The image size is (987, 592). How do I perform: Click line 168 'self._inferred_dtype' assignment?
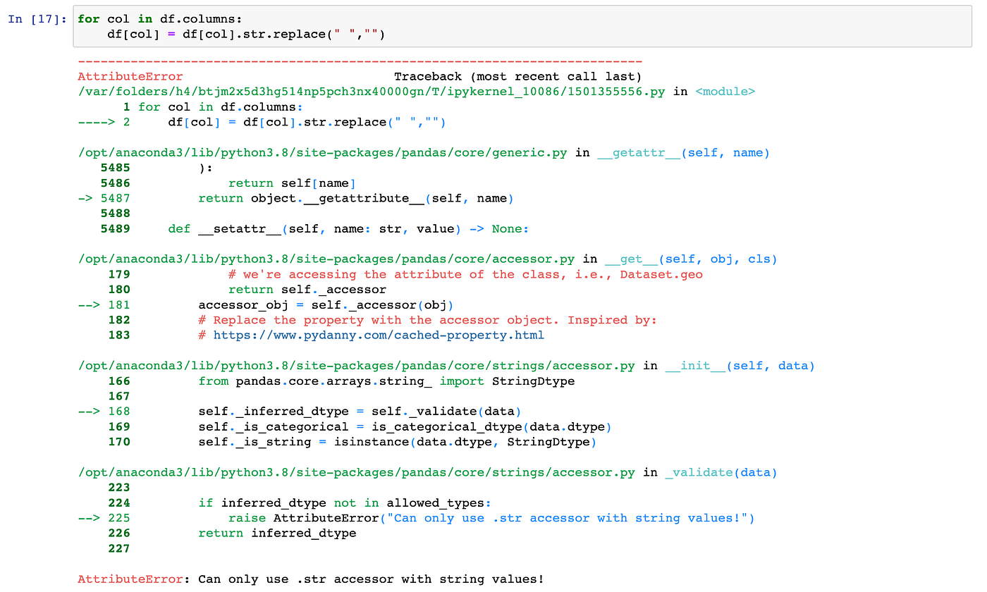(360, 412)
